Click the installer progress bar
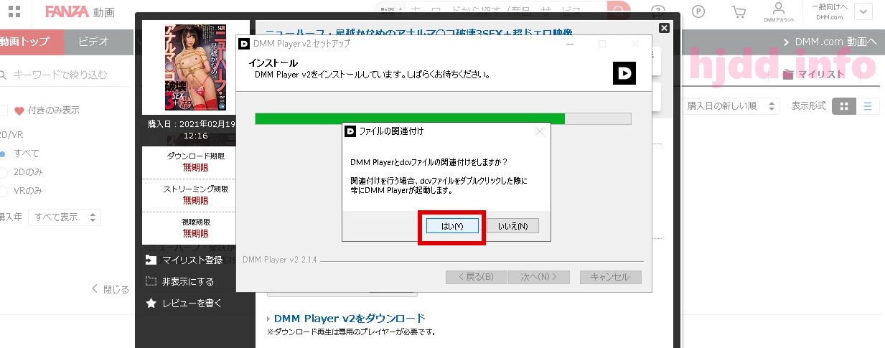 coord(443,119)
